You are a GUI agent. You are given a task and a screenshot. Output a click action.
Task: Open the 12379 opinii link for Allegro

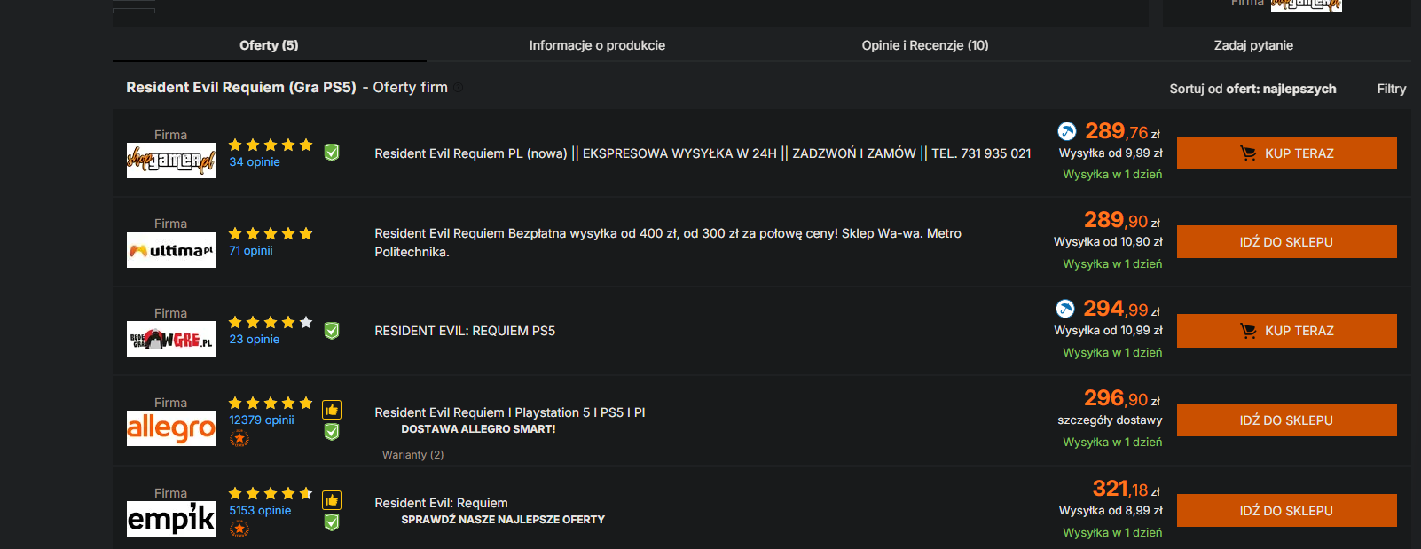(262, 420)
